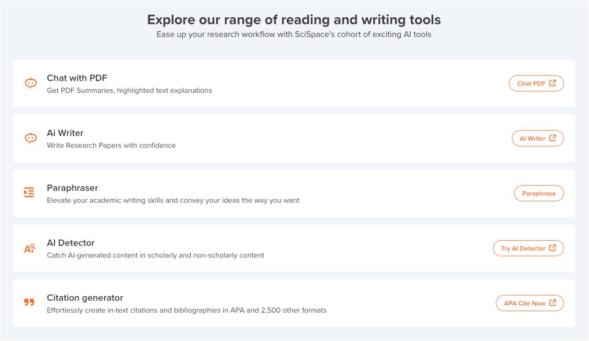Click external-link icon in AI Writer button
Image resolution: width=589 pixels, height=341 pixels.
(x=553, y=138)
